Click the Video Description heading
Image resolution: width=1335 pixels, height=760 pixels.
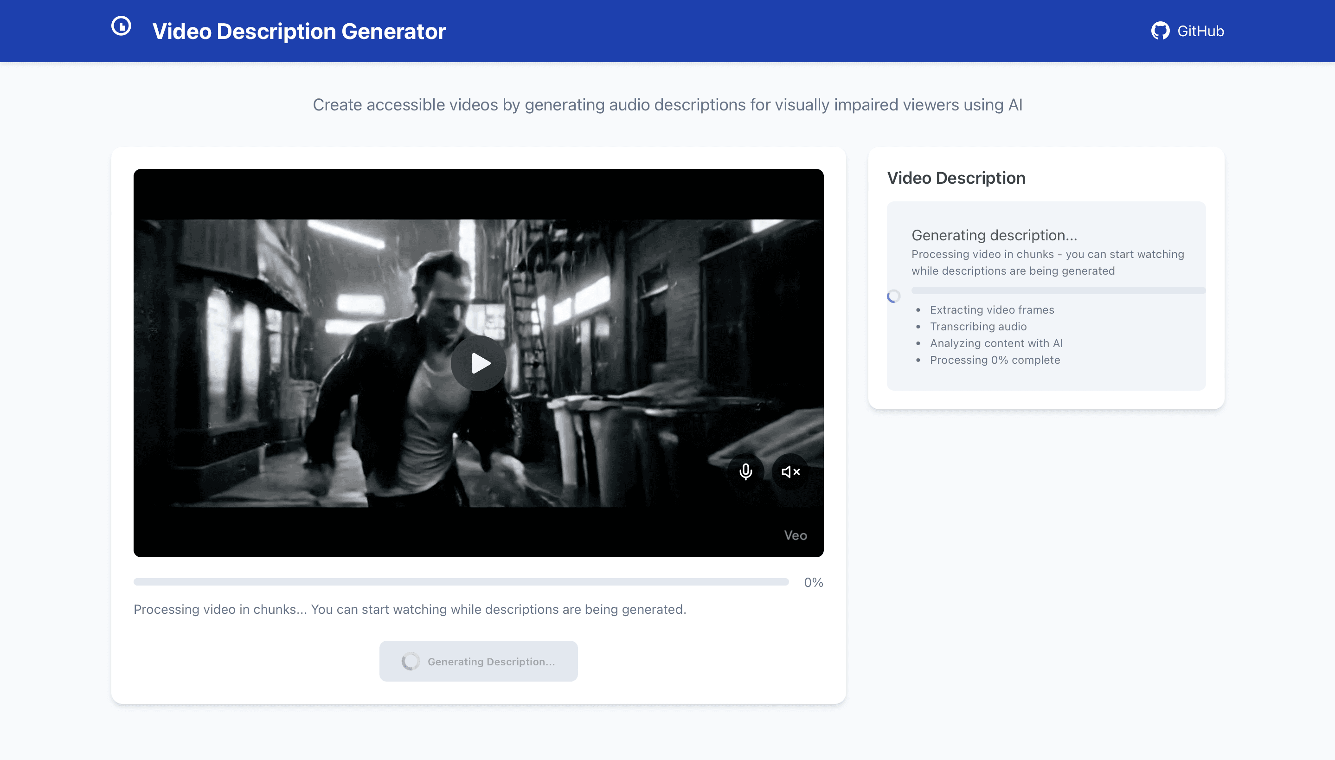[x=956, y=178]
